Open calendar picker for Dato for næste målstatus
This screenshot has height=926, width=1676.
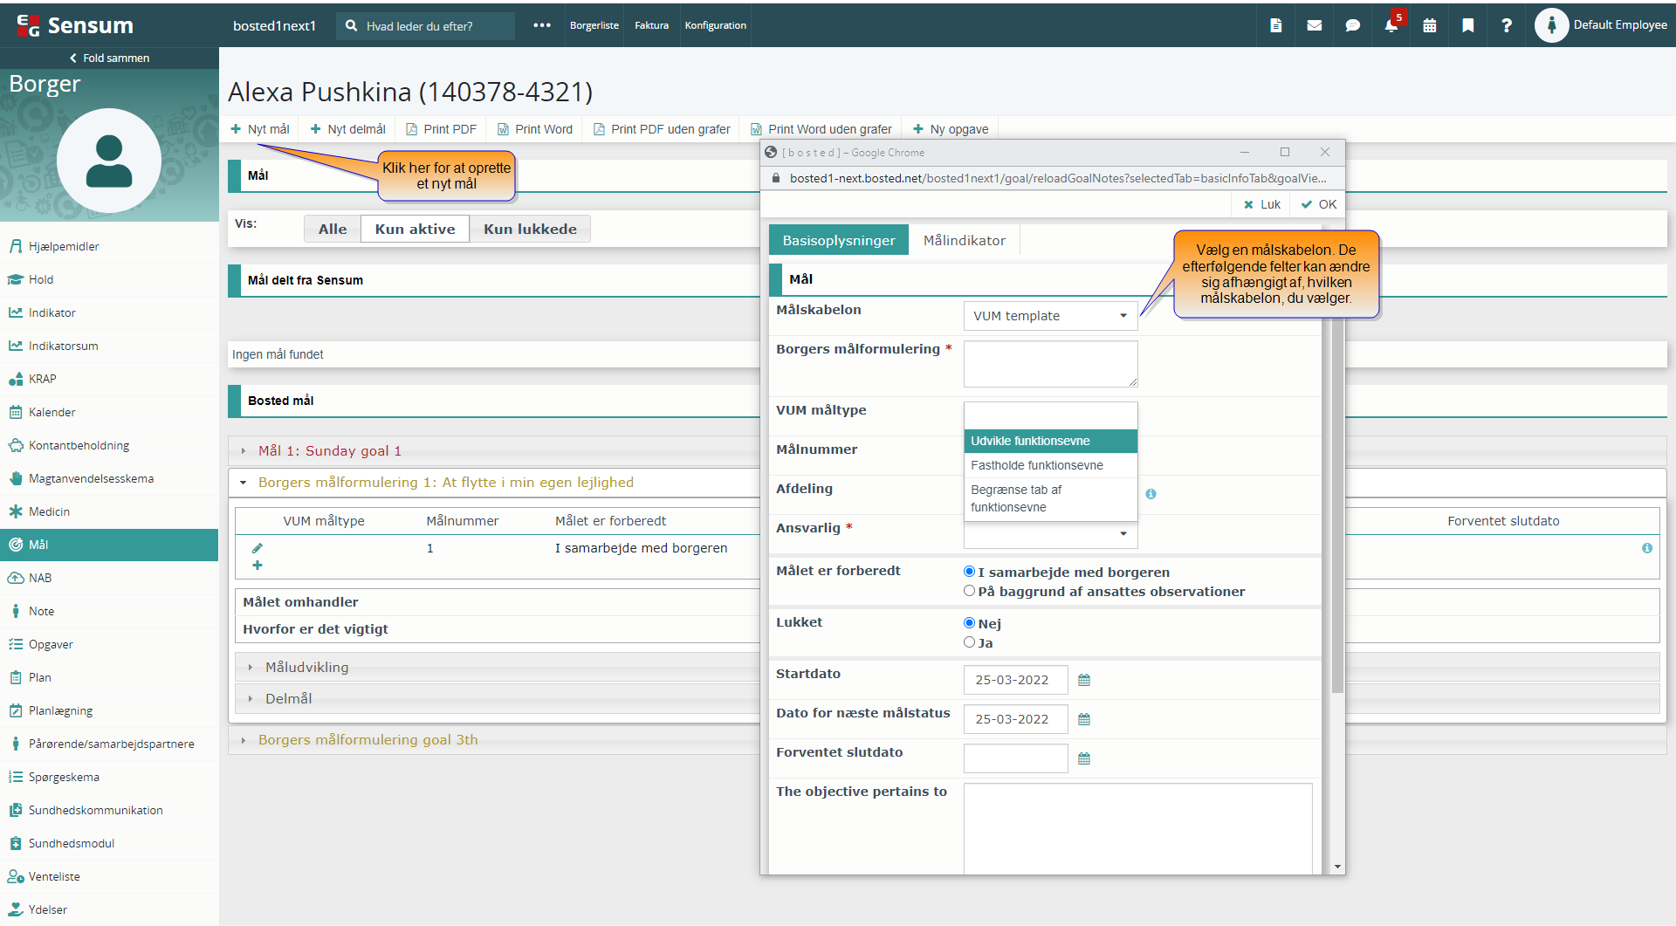pos(1084,719)
